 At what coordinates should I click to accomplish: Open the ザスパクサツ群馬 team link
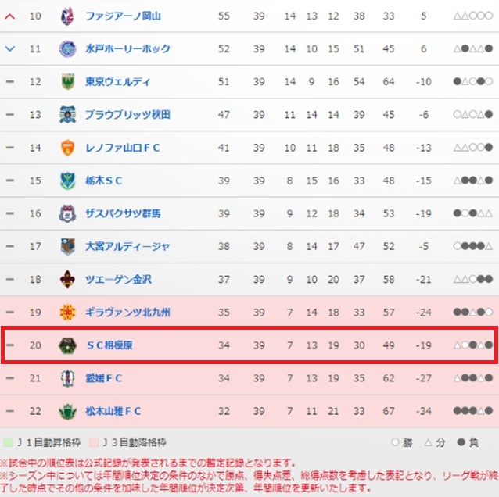point(123,213)
